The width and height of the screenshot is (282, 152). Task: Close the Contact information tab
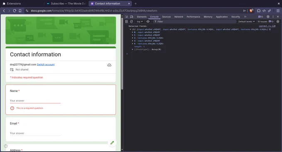[x=129, y=4]
